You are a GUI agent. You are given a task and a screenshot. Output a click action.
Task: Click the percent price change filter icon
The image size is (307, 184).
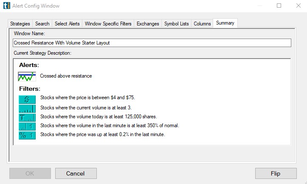27,135
